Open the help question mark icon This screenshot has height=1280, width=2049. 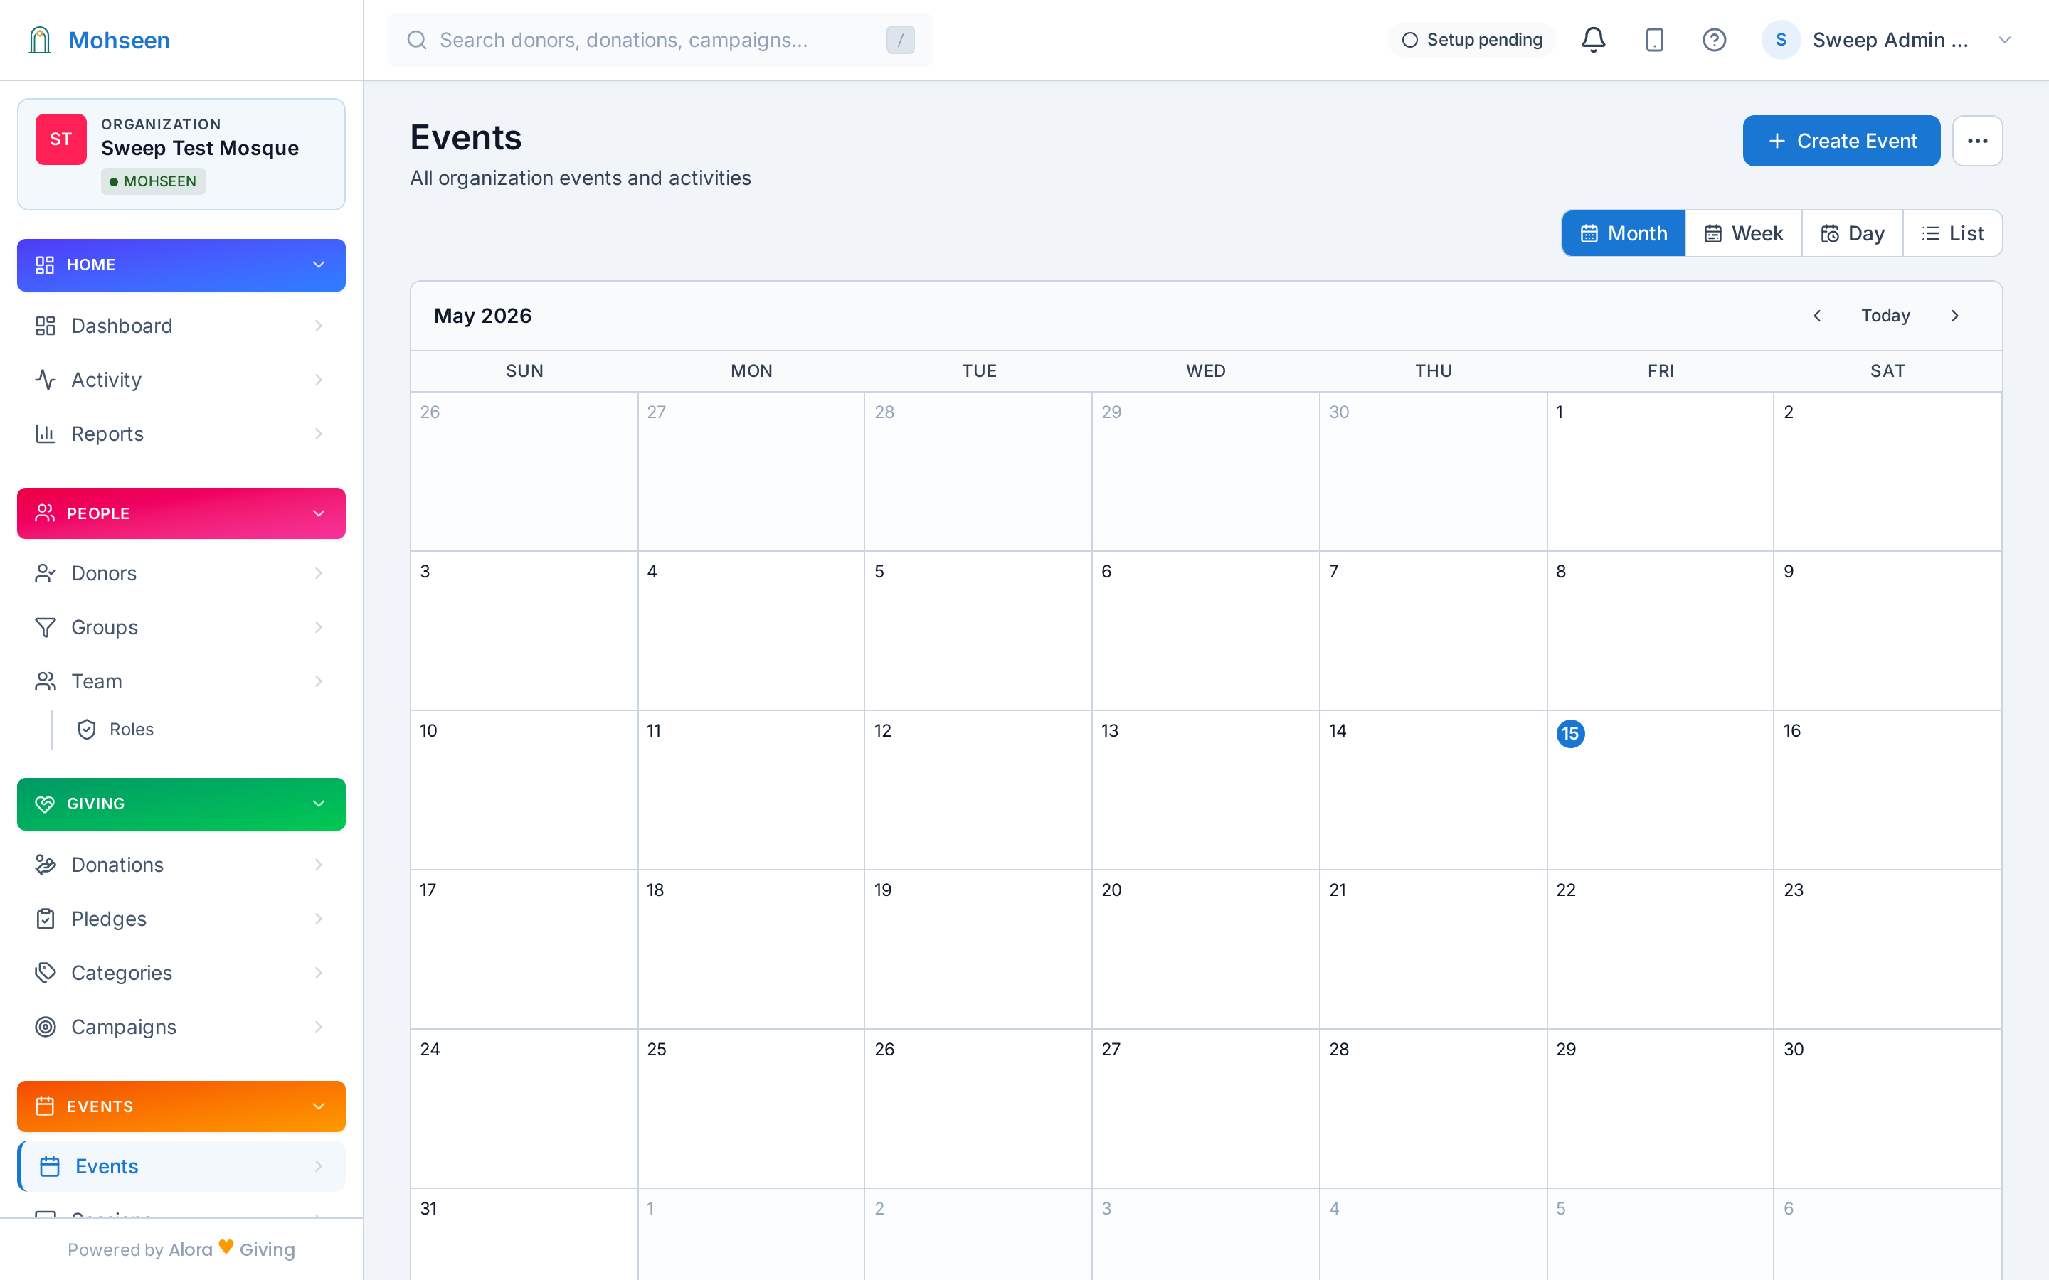pyautogui.click(x=1714, y=40)
